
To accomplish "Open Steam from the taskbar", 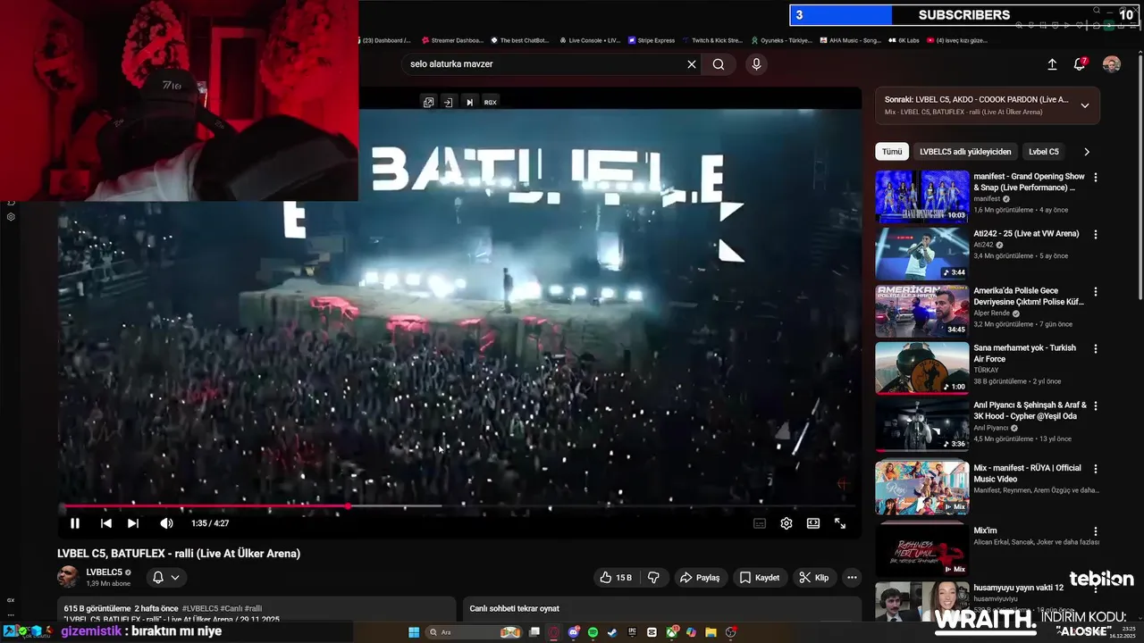I will tap(612, 632).
